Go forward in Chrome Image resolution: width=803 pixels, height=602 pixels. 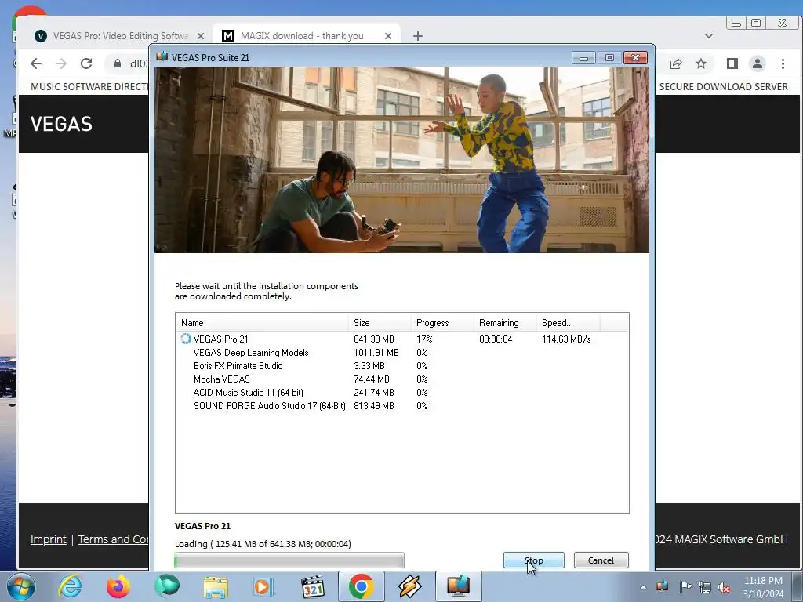tap(61, 63)
